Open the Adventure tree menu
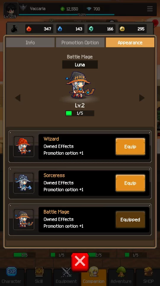160x286 pixels. tap(121, 275)
